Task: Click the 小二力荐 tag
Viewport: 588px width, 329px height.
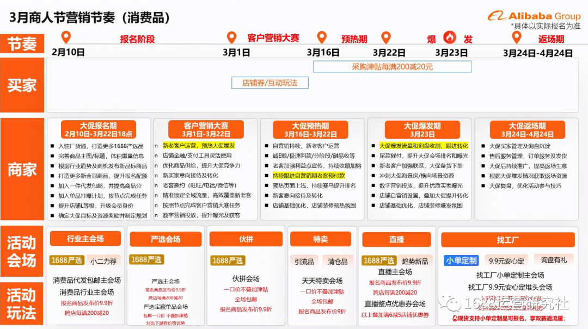Action: pos(103,261)
